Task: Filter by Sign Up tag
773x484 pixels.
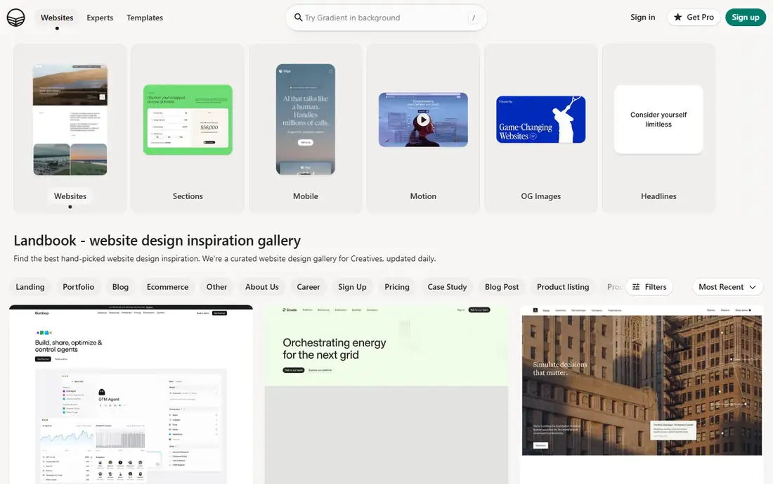Action: [x=352, y=286]
